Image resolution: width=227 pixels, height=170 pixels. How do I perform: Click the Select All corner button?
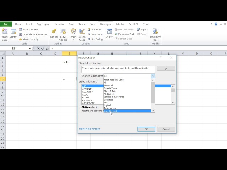(2, 53)
